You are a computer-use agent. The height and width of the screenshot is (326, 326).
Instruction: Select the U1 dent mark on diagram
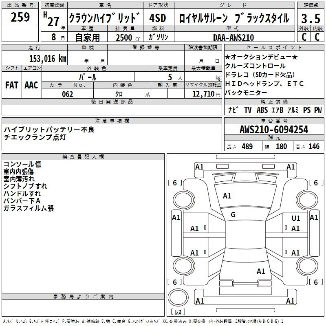[296, 218]
